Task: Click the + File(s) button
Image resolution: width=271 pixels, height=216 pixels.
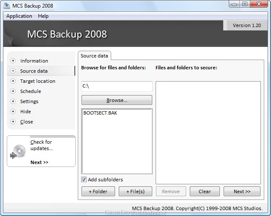Action: (135, 191)
